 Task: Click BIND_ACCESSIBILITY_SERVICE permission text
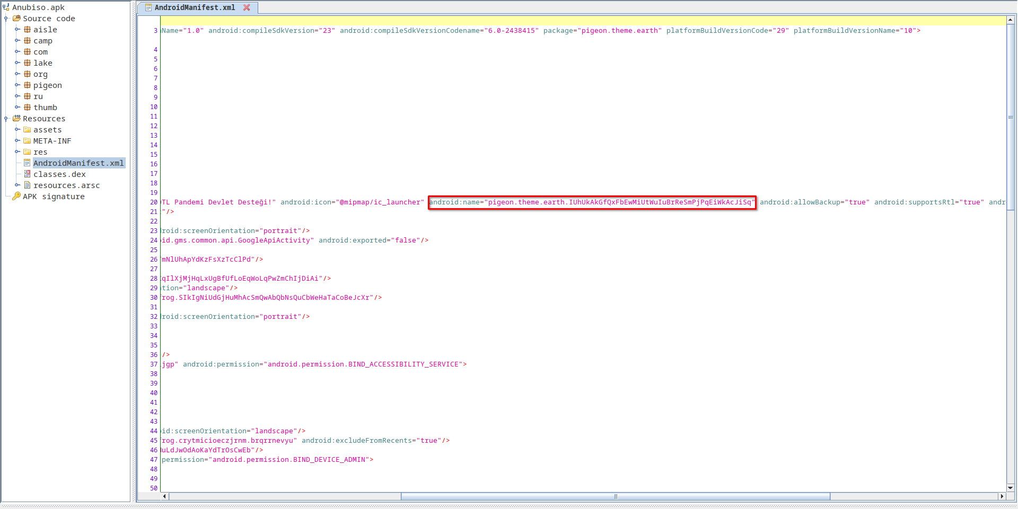363,364
